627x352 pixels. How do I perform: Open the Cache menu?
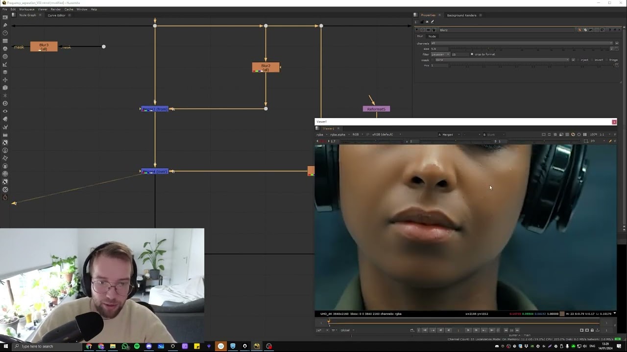point(69,9)
